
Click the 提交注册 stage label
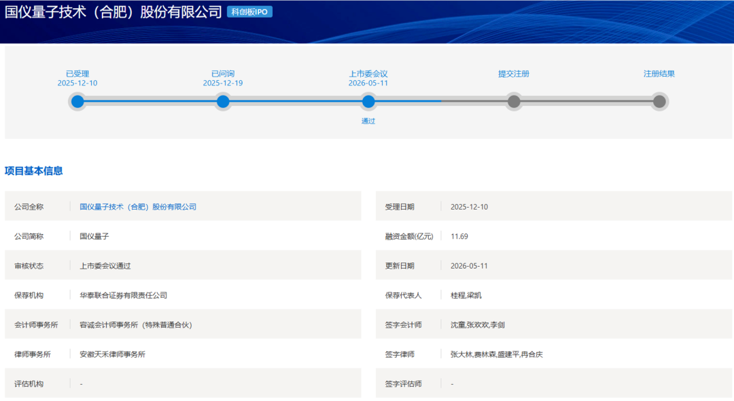514,74
